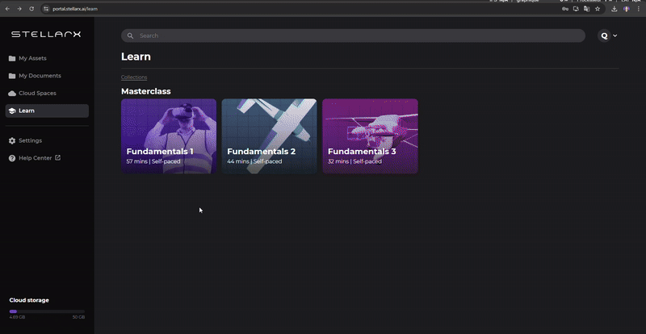Reload the page with the browser refresh button

click(x=31, y=8)
